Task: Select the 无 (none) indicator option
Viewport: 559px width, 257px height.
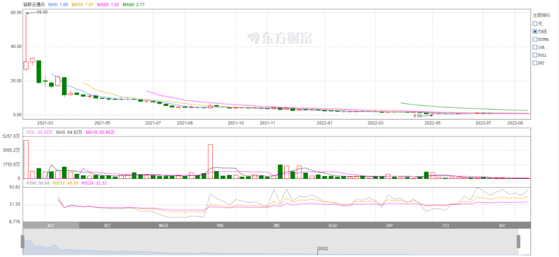Action: point(535,23)
